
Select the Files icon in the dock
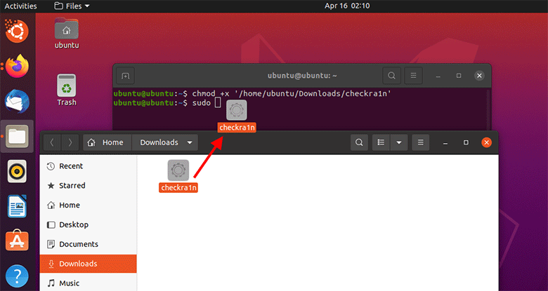[x=17, y=136]
